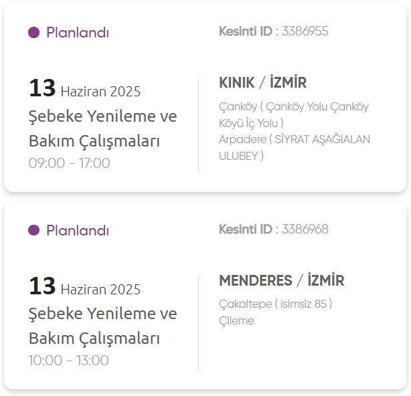
Task: Click the vertical divider in the Menderes card
Action: (x=198, y=324)
